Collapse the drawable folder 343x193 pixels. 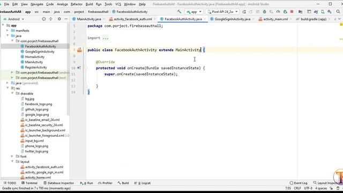click(12, 93)
